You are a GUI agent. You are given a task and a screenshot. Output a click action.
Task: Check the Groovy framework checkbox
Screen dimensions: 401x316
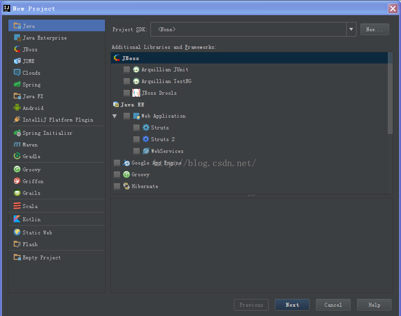point(117,174)
